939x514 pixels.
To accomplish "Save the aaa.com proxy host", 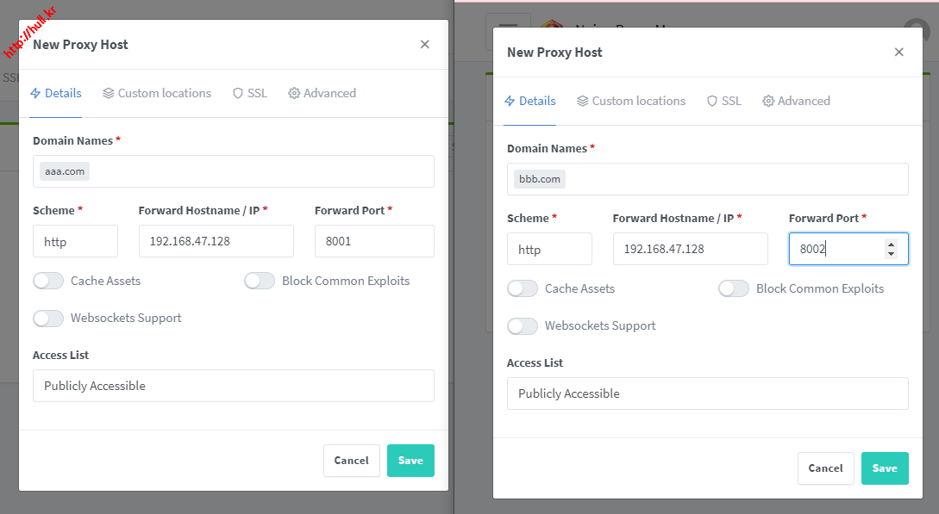I will coord(410,461).
